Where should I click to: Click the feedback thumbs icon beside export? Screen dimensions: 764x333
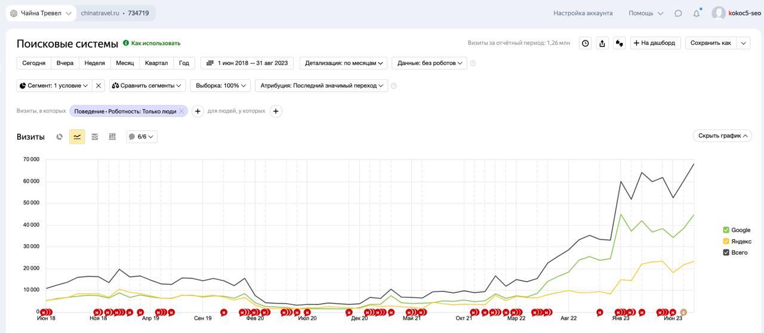click(619, 43)
